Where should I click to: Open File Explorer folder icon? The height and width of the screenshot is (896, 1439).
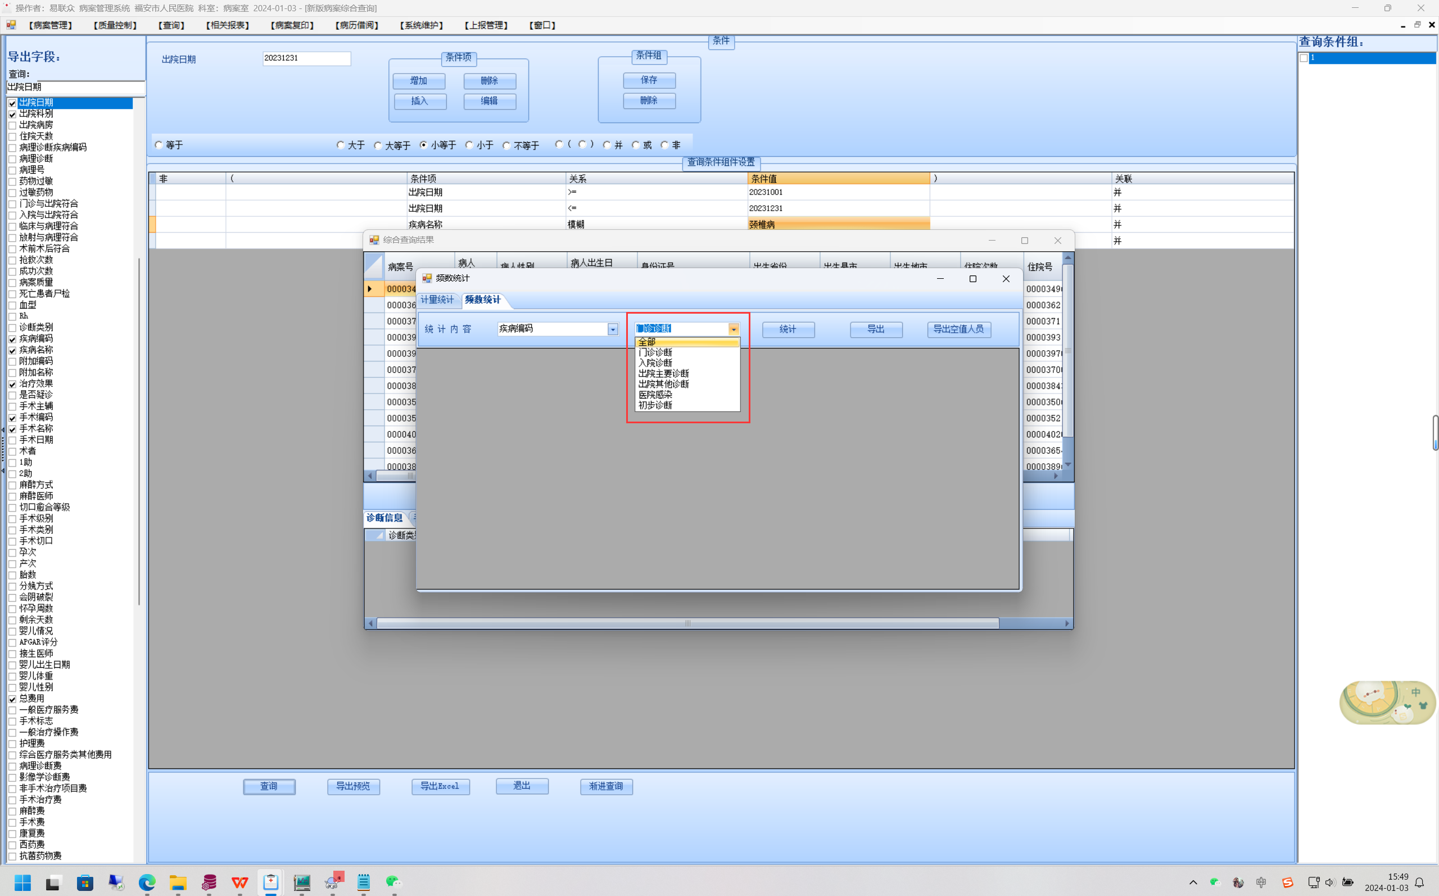tap(178, 883)
